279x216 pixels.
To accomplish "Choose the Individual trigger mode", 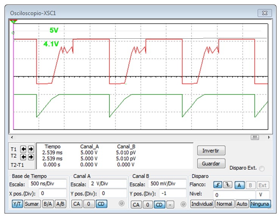I will (202, 204).
